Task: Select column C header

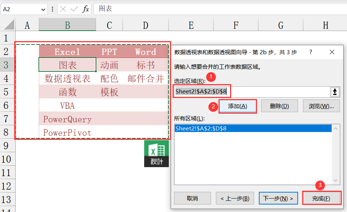Action: pyautogui.click(x=109, y=25)
